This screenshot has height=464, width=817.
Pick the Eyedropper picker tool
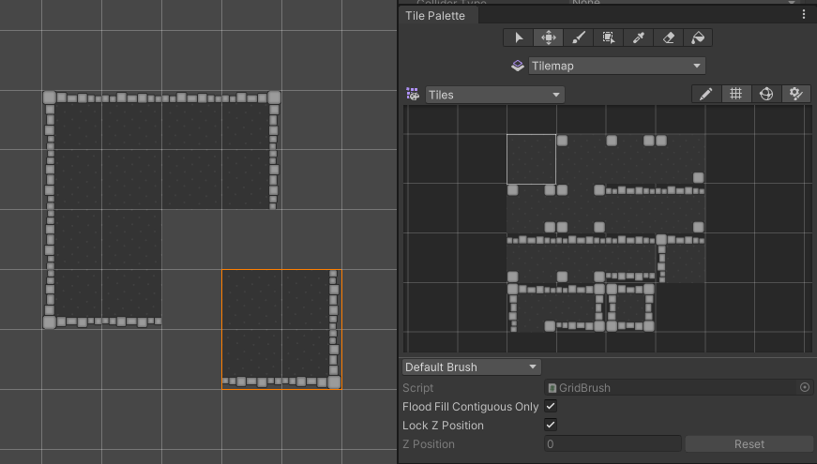tap(638, 37)
